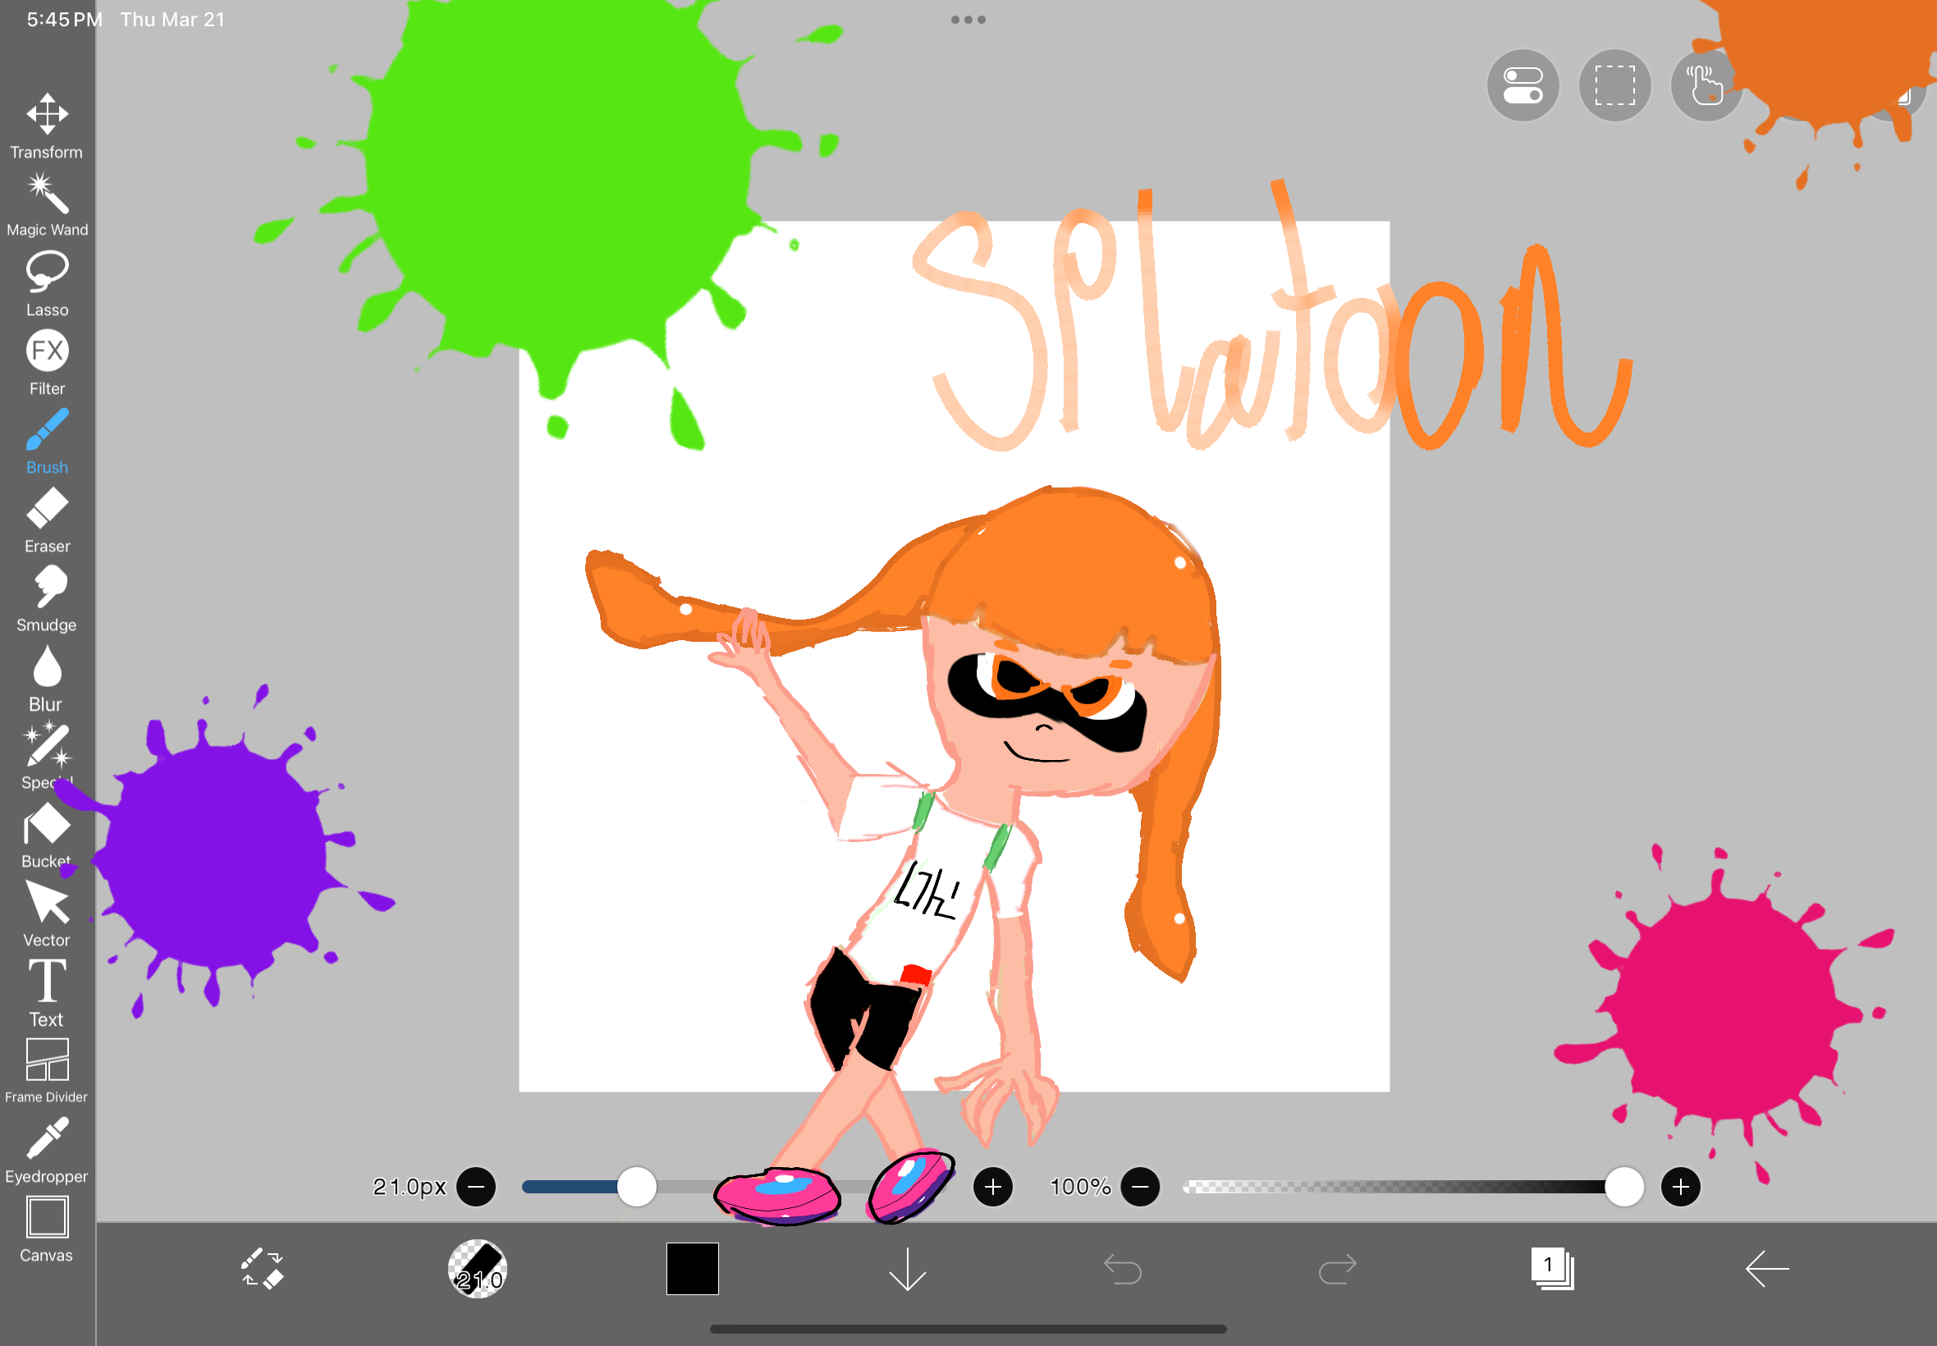Open the Text tool

pos(47,985)
